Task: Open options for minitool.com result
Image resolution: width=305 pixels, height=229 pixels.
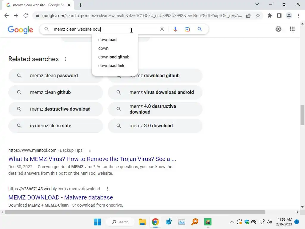Action: pos(90,150)
